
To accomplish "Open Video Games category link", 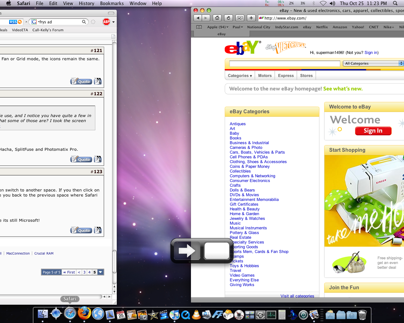I will [242, 275].
